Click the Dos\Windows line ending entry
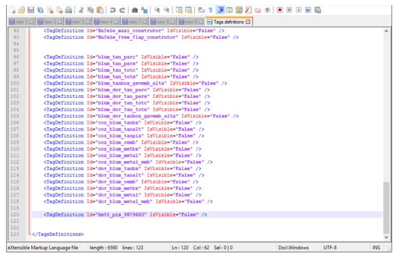Image resolution: width=401 pixels, height=259 pixels. (x=293, y=248)
